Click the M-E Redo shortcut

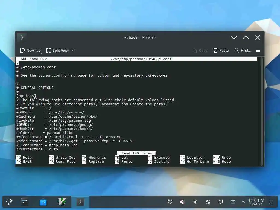[x=222, y=161]
